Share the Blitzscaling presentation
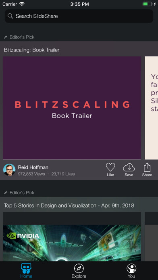The image size is (158, 280). tap(147, 170)
